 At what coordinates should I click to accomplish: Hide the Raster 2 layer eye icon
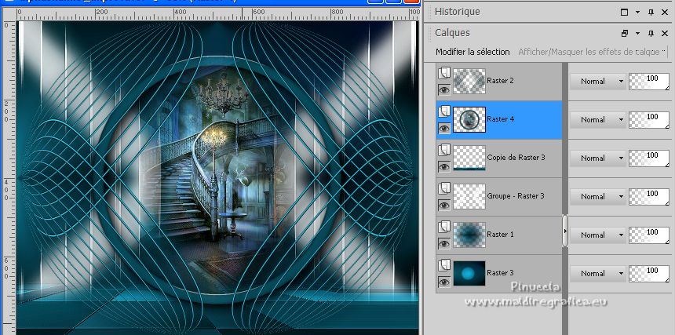tap(444, 89)
